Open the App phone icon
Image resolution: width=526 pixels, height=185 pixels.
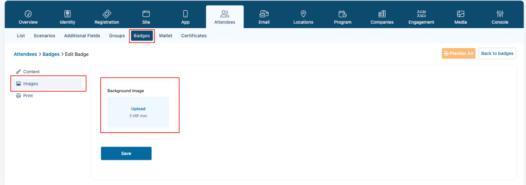185,14
